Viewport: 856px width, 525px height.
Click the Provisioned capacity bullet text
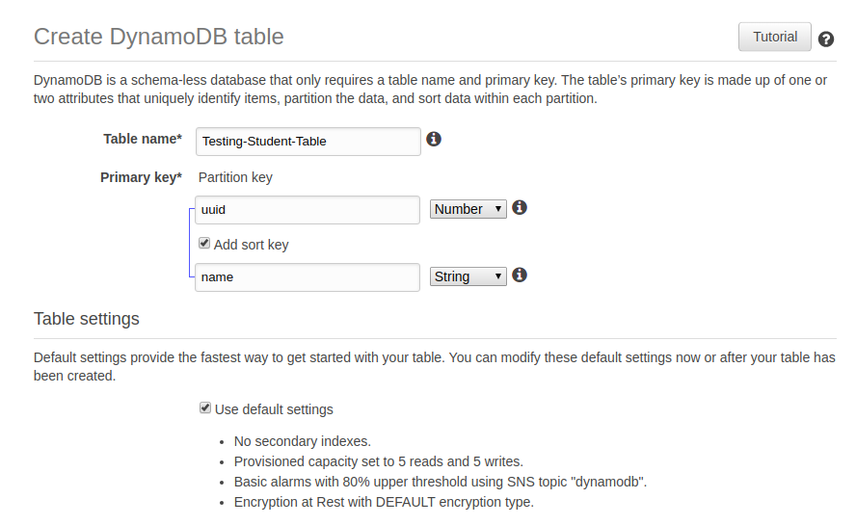point(378,461)
